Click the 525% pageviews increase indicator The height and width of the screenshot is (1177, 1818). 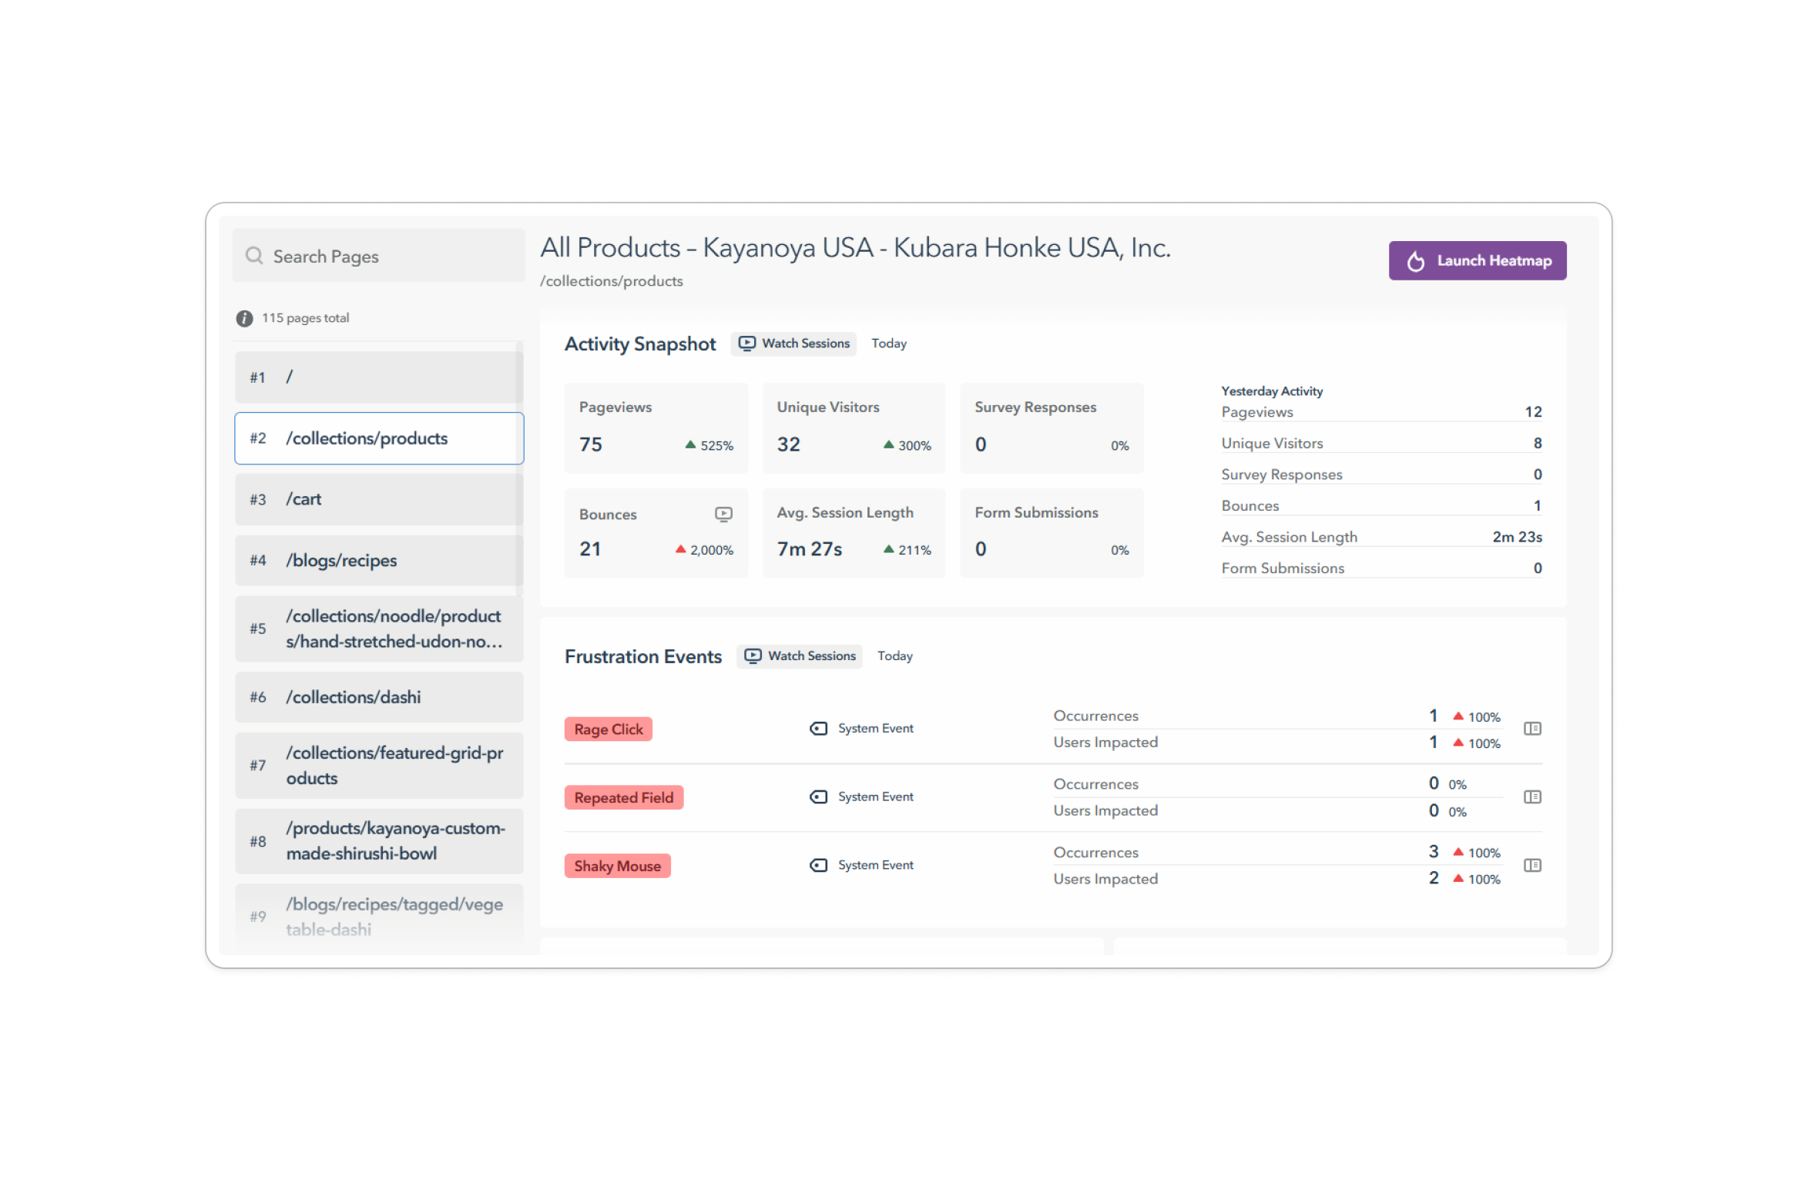tap(709, 446)
